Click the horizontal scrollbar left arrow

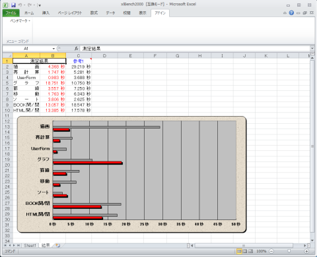[192, 245]
